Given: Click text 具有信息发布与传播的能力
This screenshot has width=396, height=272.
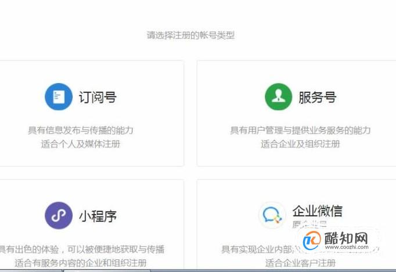Looking at the screenshot, I should tap(81, 130).
